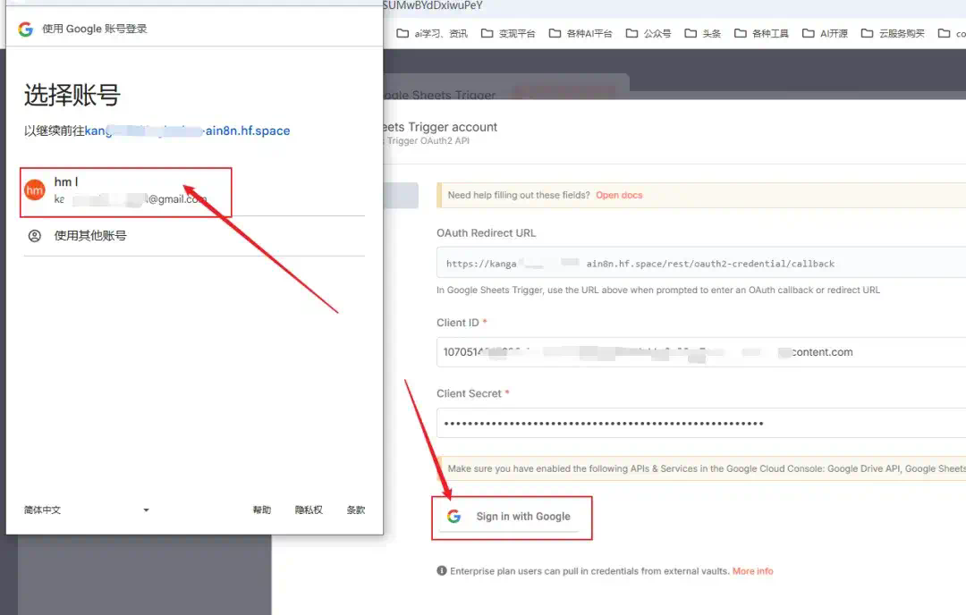Click the Sheets Trigger account title text
Screen dimensions: 966x615
point(440,127)
